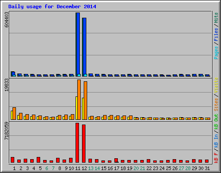Click the red kB bar for day 11
The image size is (221, 173).
[77, 143]
